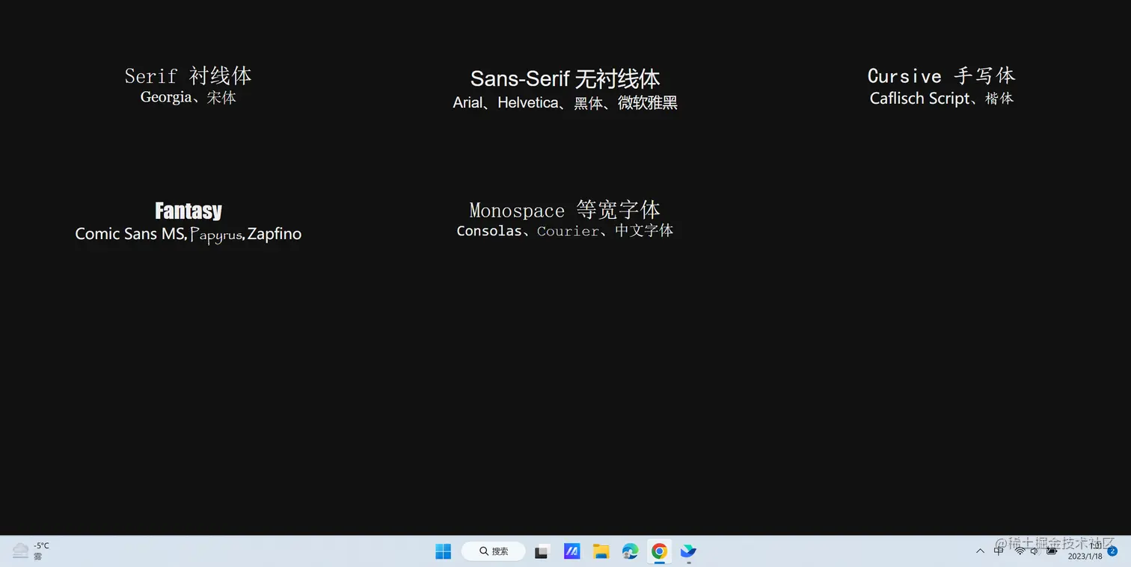Open the teal shield app at the taskbar's end
The width and height of the screenshot is (1131, 567).
[688, 551]
